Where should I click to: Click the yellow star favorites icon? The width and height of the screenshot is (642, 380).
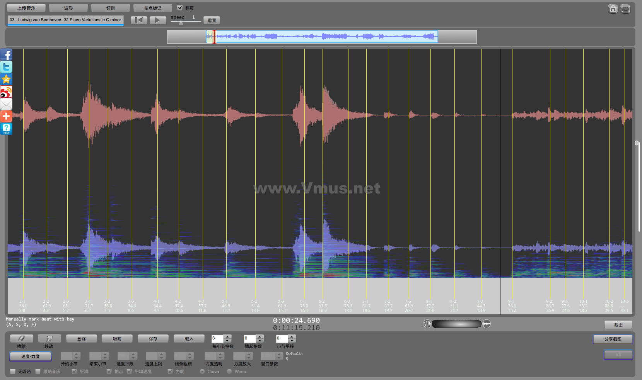point(6,80)
